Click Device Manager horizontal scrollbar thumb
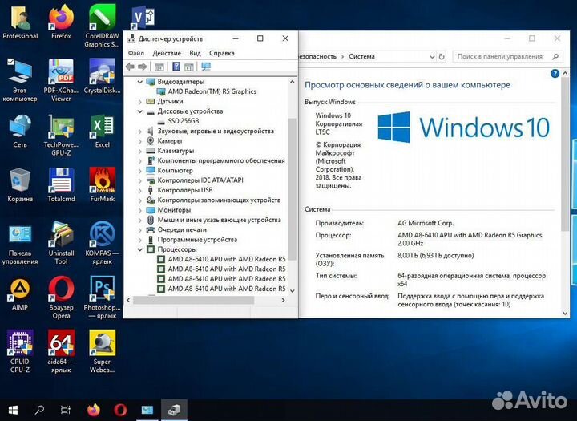 click(x=194, y=300)
